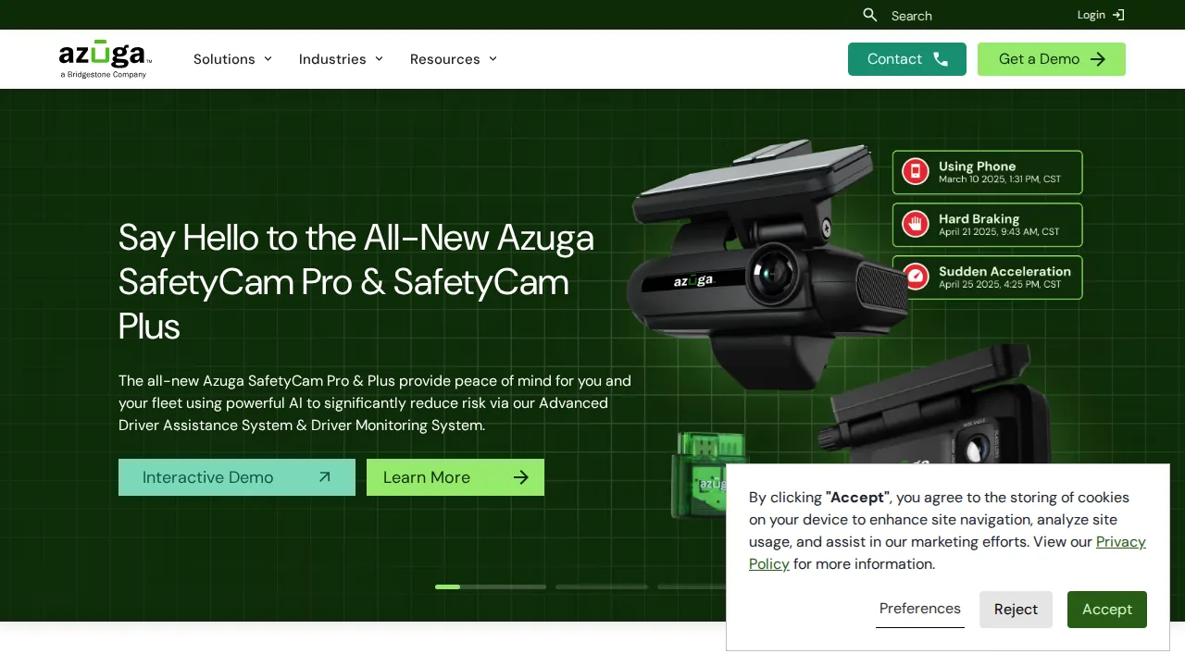
Task: Click the right arrow on Learn More
Action: tap(521, 477)
